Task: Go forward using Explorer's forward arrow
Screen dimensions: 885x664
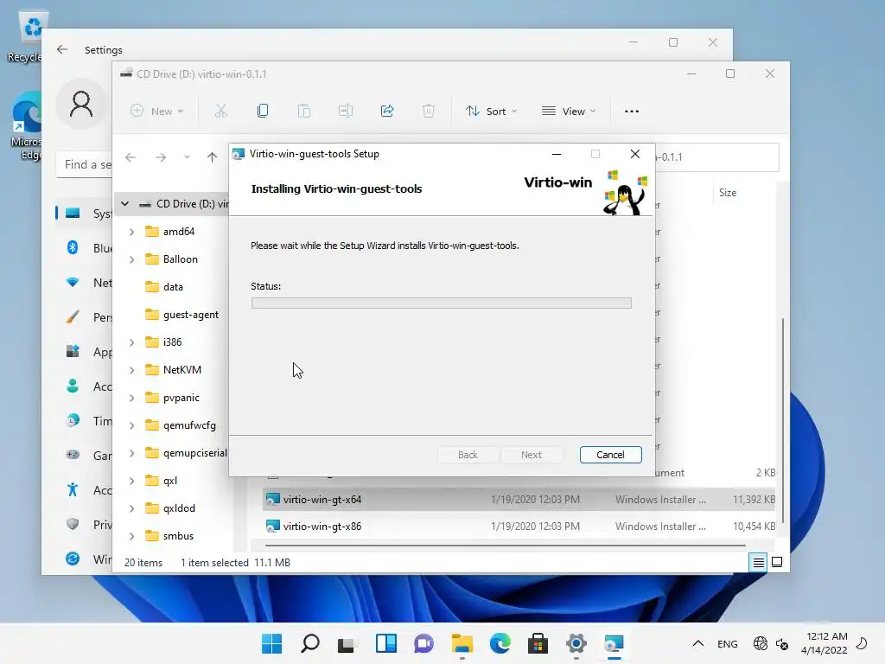Action: pos(161,157)
